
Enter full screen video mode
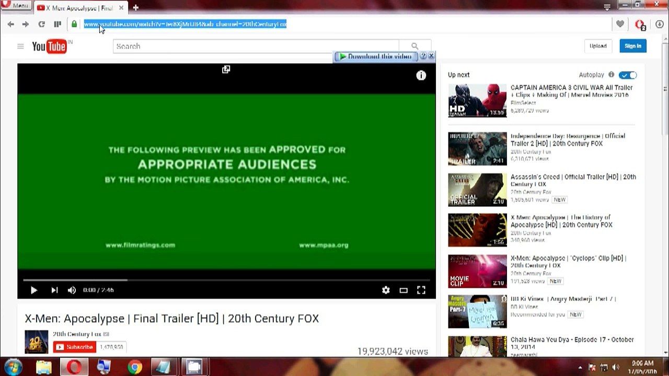[x=421, y=290]
